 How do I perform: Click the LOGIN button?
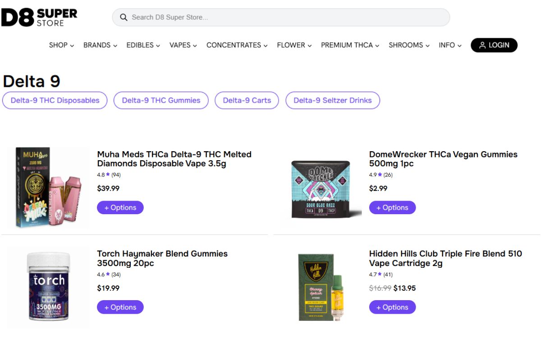tap(494, 45)
